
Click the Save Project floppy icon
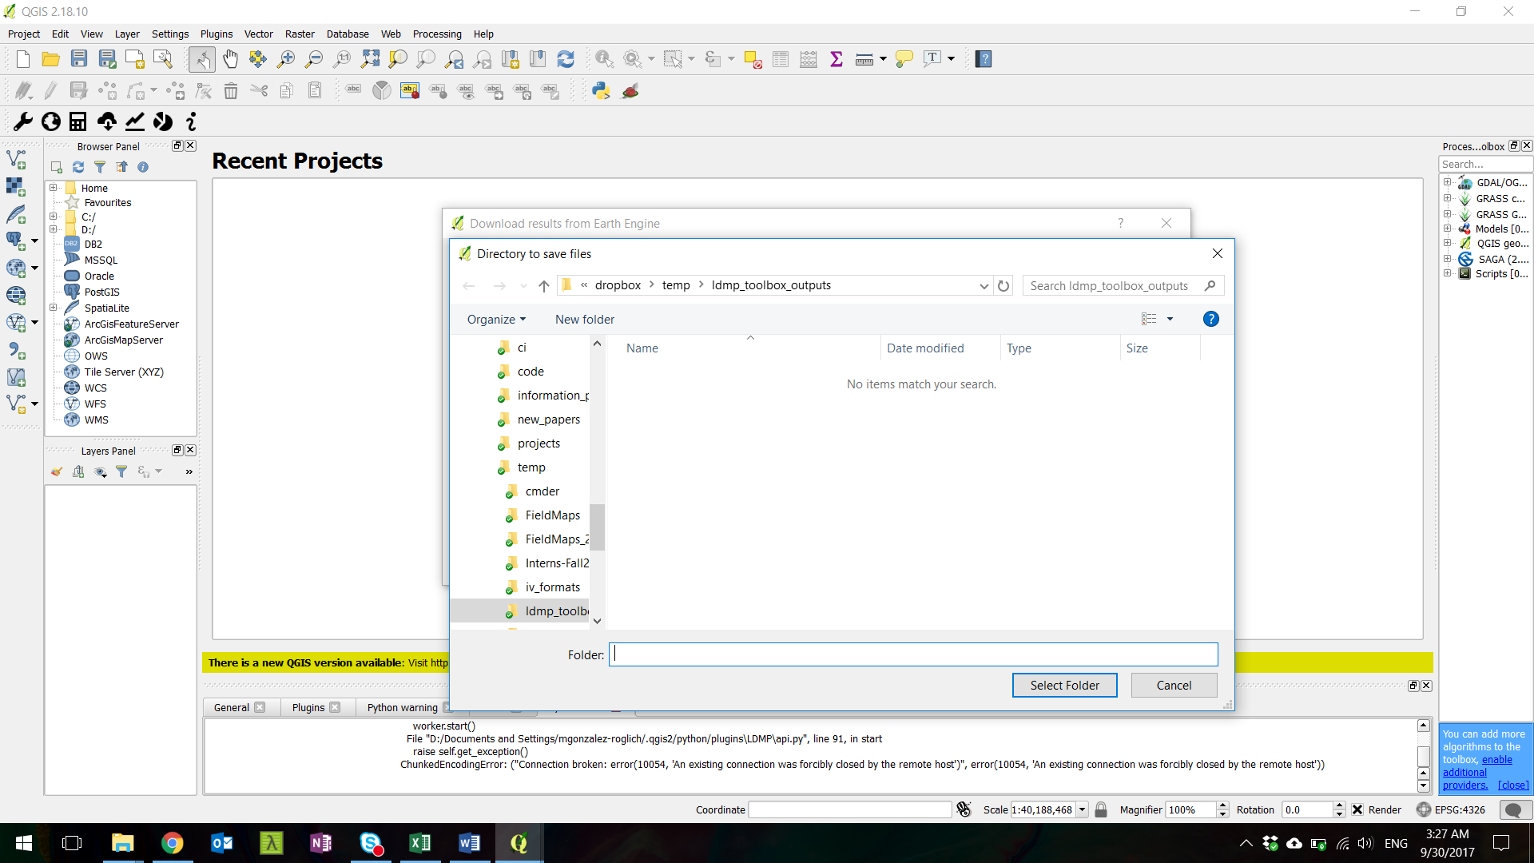click(78, 59)
